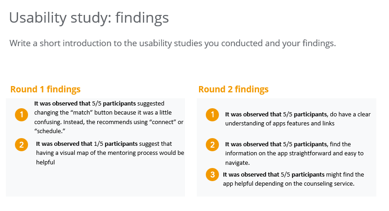Image resolution: width=389 pixels, height=211 pixels.
Task: Select the "Round 1 findings" heading
Action: tap(45, 89)
